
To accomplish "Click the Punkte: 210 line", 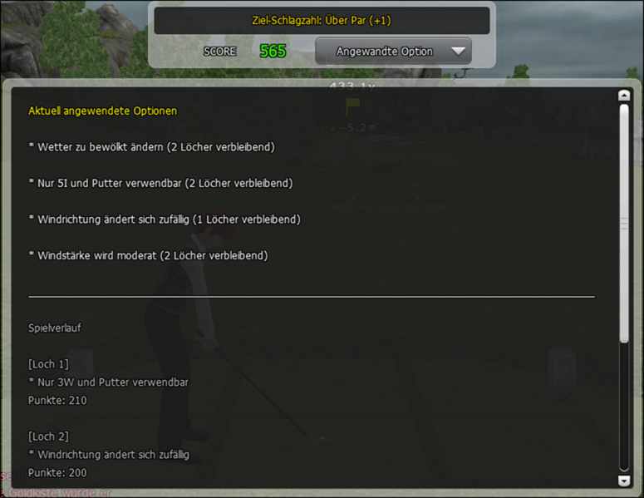I will click(x=57, y=400).
